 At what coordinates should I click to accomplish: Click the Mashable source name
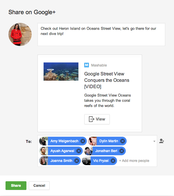(x=99, y=65)
